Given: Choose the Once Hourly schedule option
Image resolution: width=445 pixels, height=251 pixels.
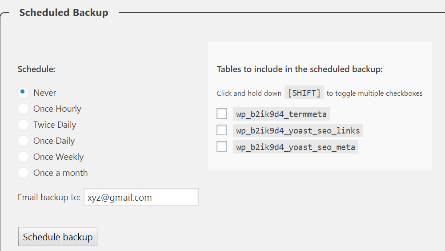Looking at the screenshot, I should click(x=23, y=109).
